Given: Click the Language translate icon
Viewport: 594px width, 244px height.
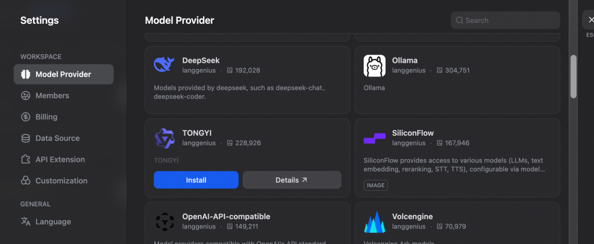Looking at the screenshot, I should 26,221.
